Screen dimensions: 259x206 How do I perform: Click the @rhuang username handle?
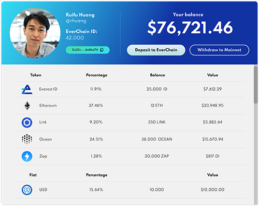pyautogui.click(x=76, y=21)
